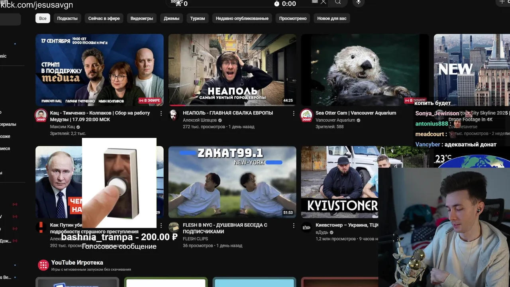Open the Алексей Шевцов channel name link
This screenshot has width=510, height=287.
coord(200,120)
